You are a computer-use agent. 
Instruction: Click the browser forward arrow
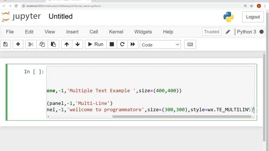10,6
